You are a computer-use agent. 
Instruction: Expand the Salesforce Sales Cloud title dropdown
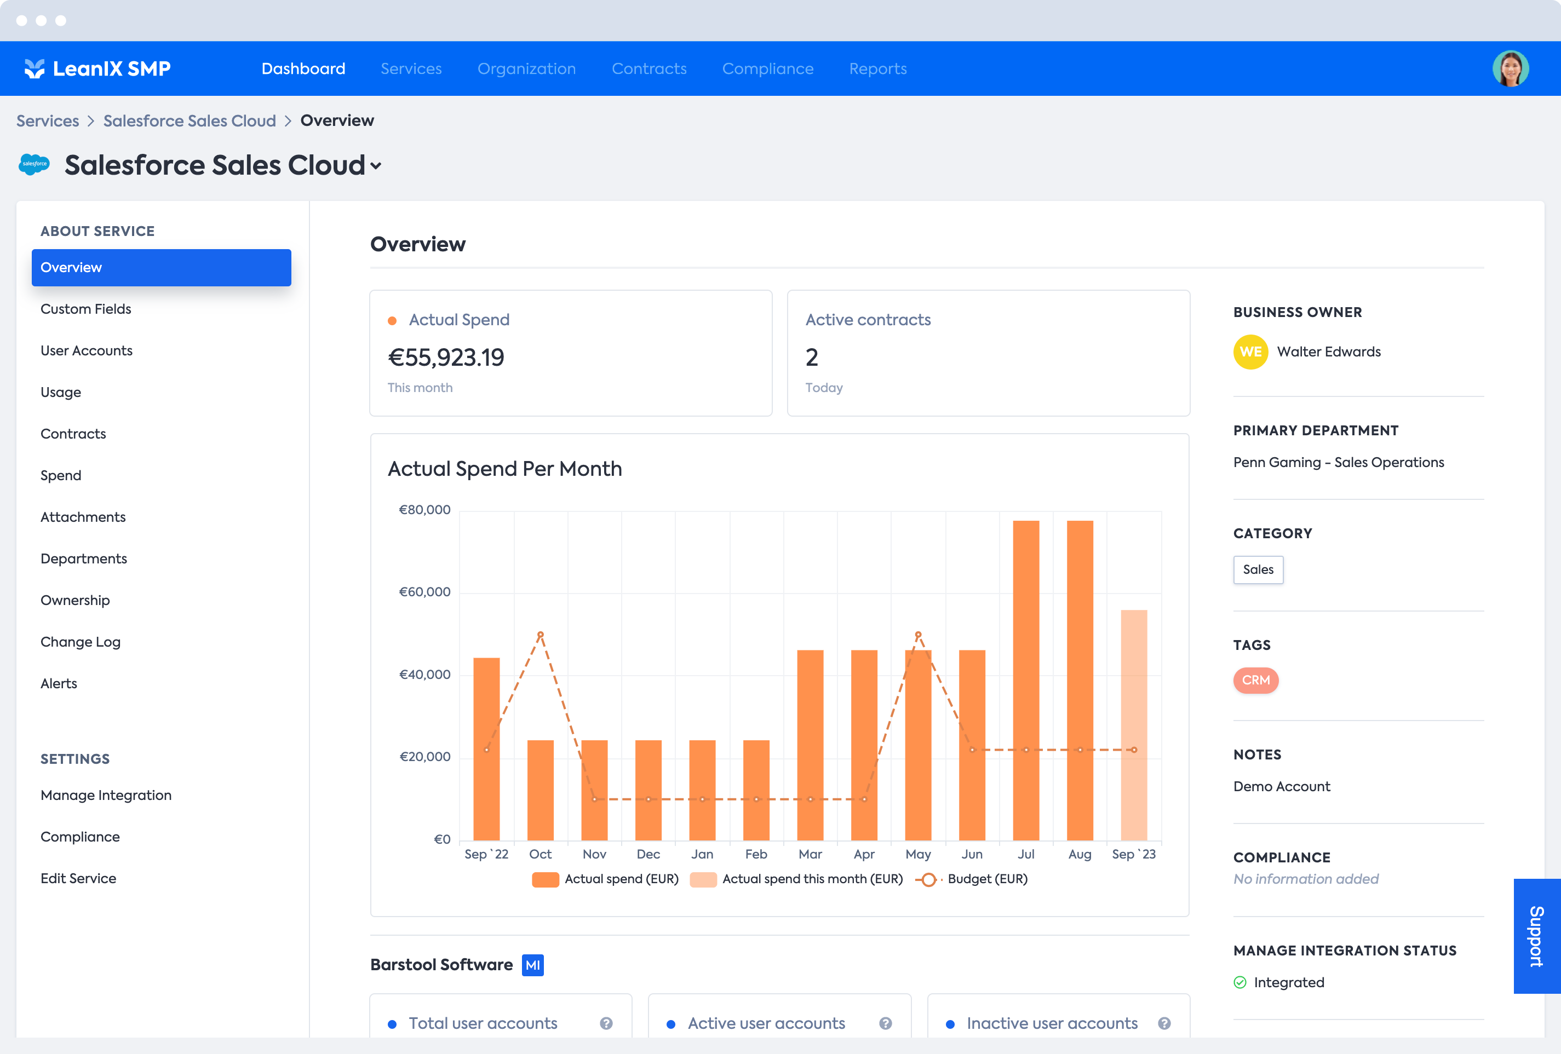click(x=376, y=166)
